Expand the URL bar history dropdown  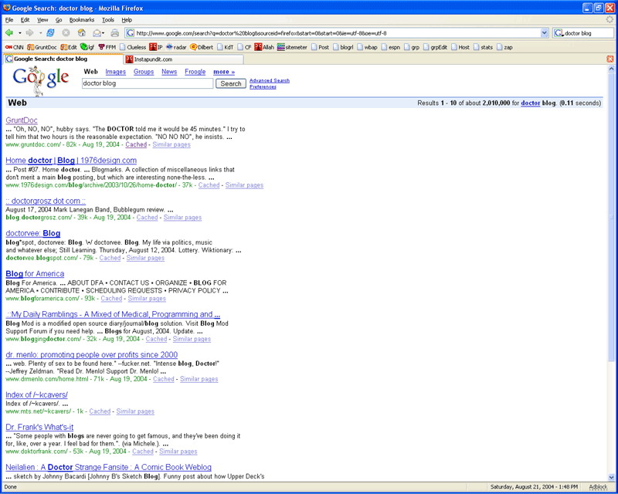[545, 33]
